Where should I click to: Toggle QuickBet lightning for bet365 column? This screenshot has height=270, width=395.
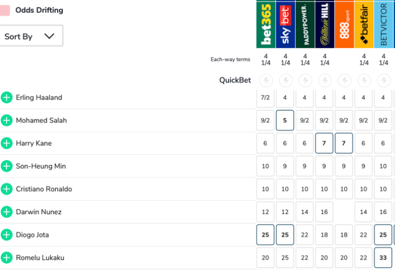pos(266,80)
